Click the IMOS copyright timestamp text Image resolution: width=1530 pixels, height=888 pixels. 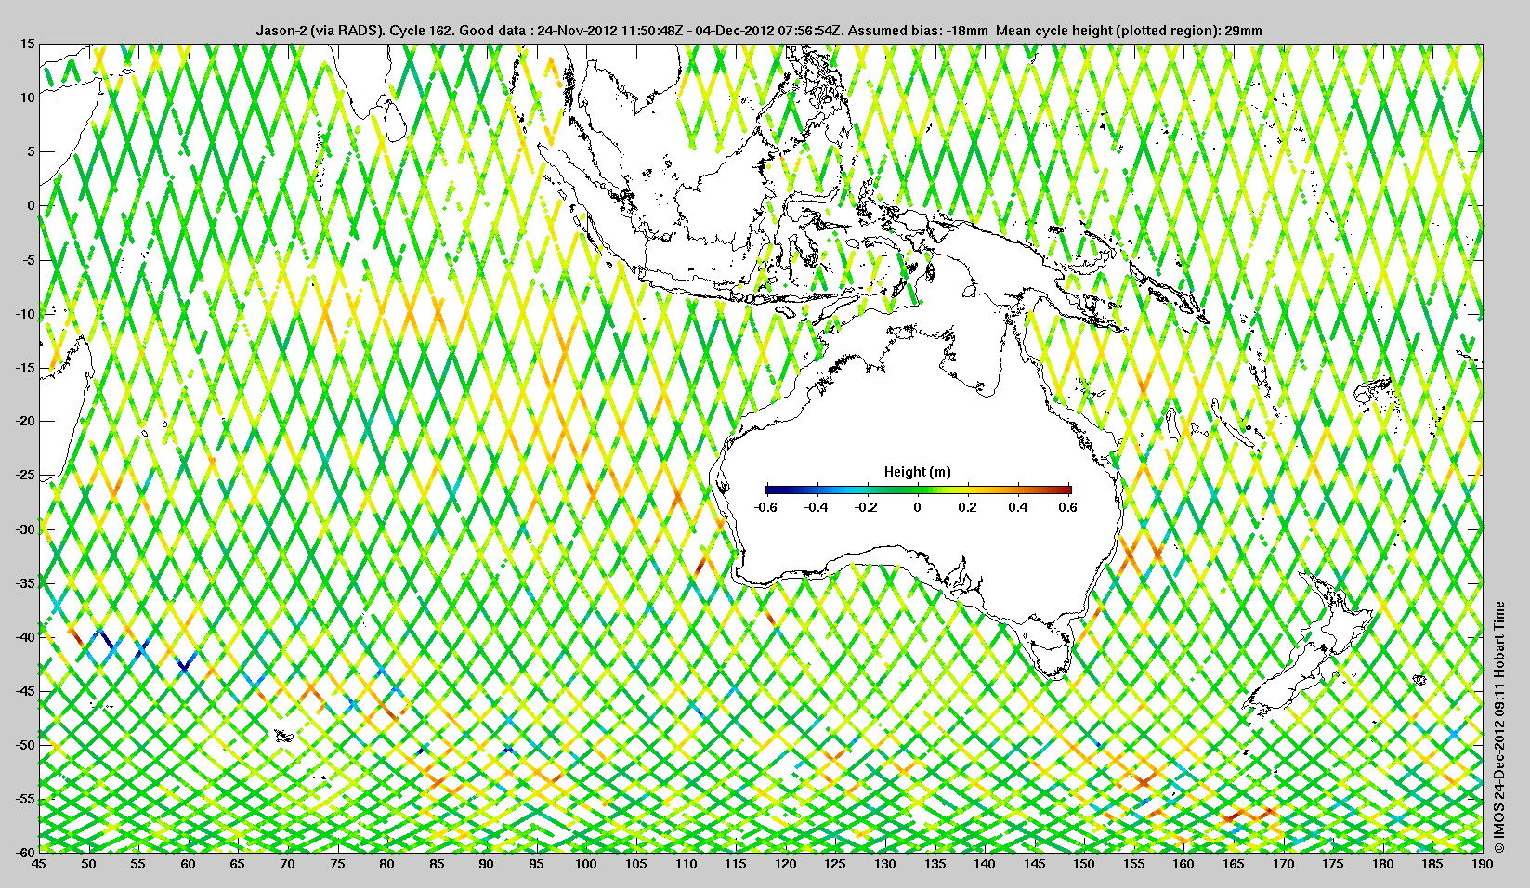(1498, 728)
